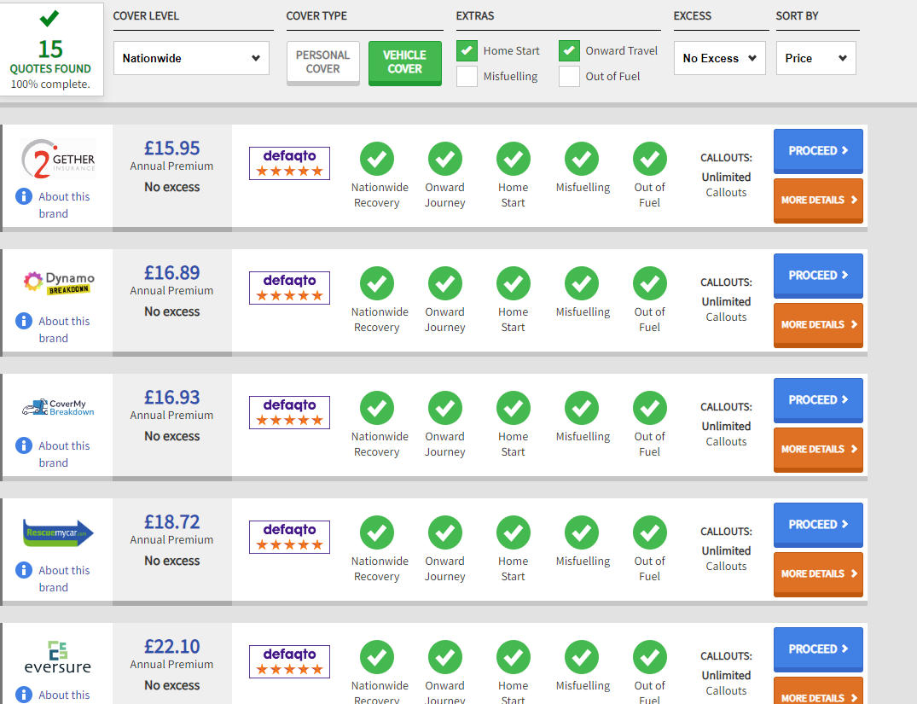Open the Sort By Price dropdown
Viewport: 917px width, 704px height.
[815, 59]
